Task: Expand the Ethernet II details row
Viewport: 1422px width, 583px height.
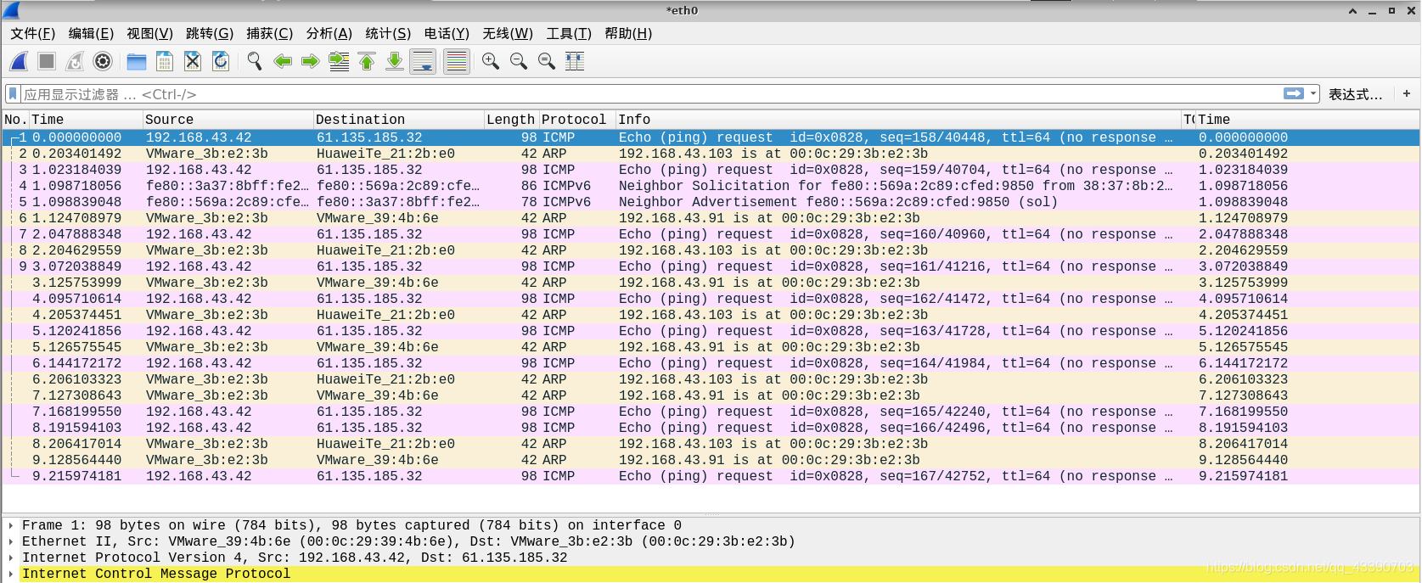Action: coord(10,541)
